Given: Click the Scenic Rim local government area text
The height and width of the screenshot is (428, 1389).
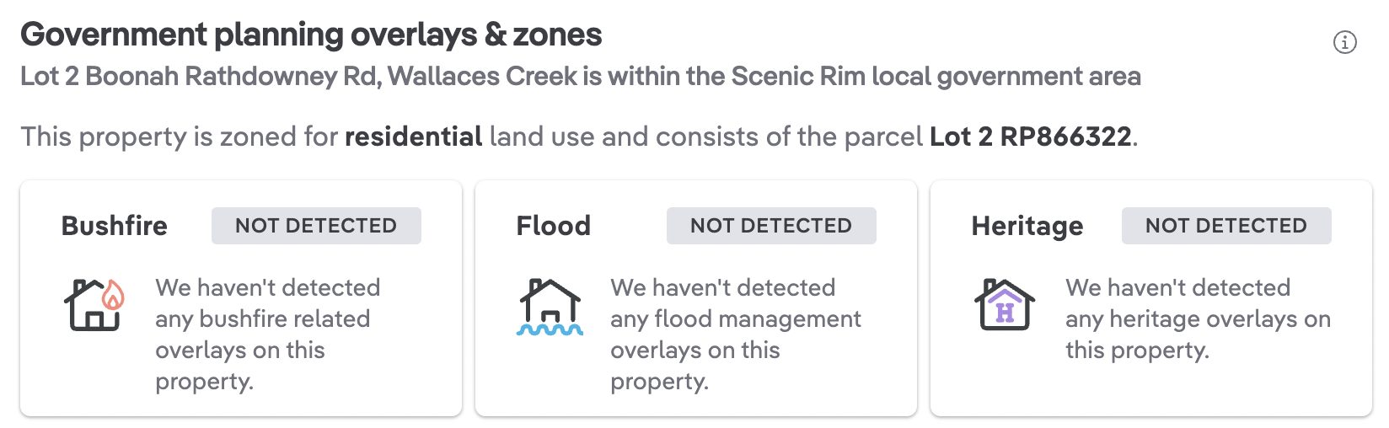Looking at the screenshot, I should (x=936, y=77).
